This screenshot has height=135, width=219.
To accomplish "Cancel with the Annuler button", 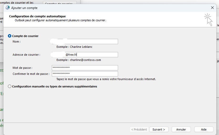I will tap(181, 129).
